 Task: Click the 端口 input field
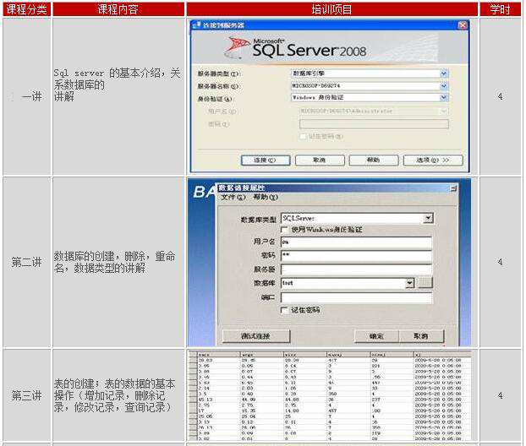pyautogui.click(x=356, y=297)
